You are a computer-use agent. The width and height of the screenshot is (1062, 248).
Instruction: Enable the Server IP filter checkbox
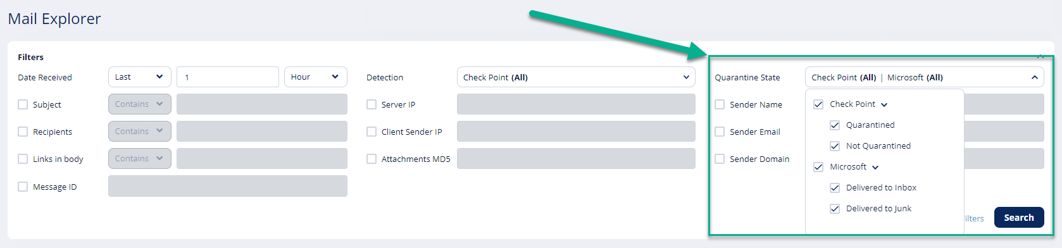click(372, 104)
